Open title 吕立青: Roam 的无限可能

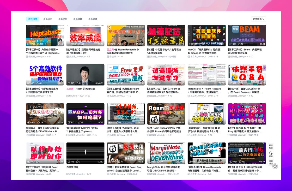click(x=81, y=89)
